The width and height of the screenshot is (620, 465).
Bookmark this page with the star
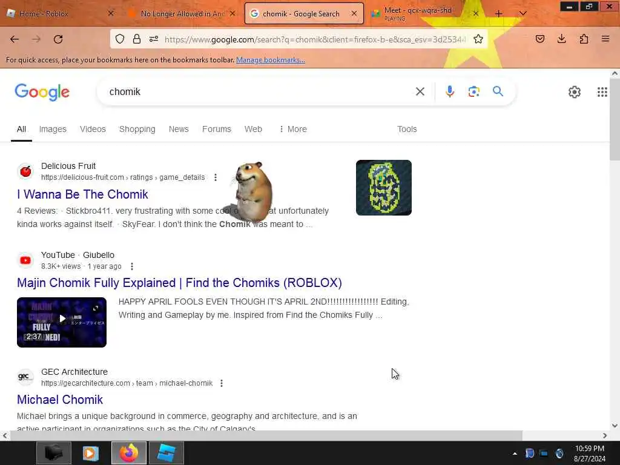click(478, 39)
